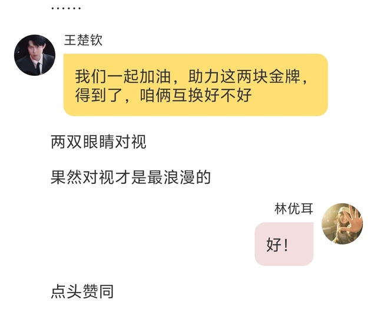
Task: Click the line "果然对视才是最浪漫的"
Action: tap(131, 177)
